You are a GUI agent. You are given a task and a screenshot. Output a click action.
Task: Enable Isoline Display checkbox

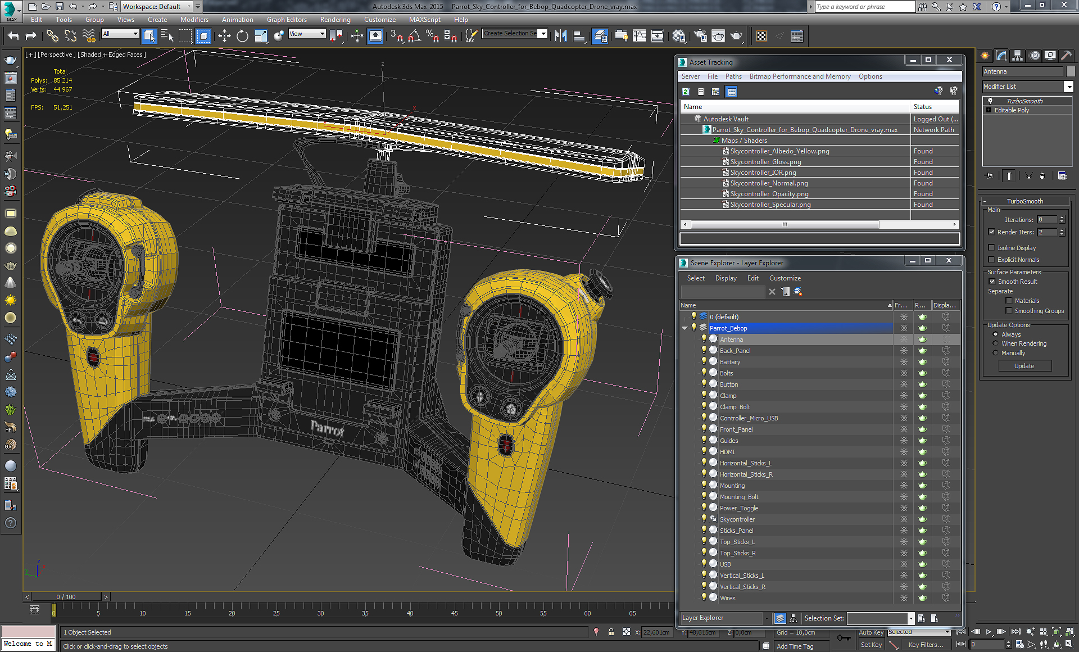click(x=992, y=248)
